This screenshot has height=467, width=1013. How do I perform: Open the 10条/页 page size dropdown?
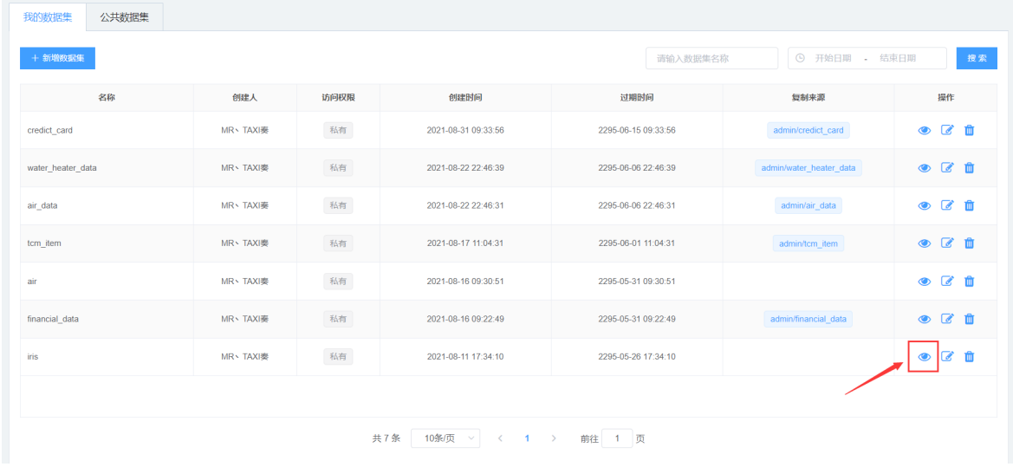445,438
